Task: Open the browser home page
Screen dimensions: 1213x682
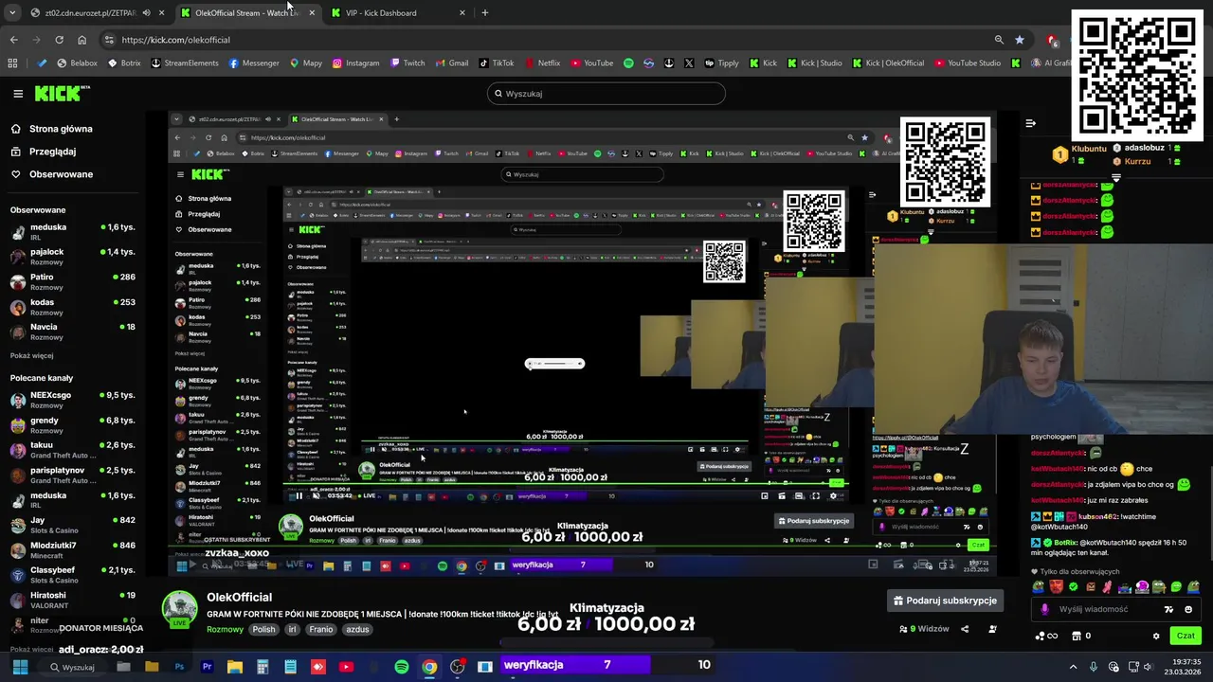Action: pos(81,40)
